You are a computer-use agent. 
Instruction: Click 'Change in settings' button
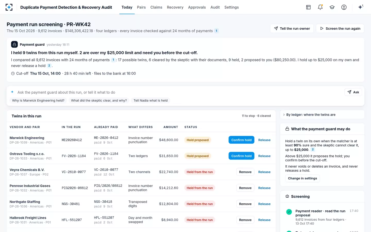(x=302, y=178)
